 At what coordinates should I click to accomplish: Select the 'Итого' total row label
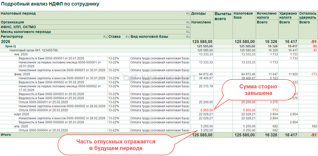click(6, 135)
